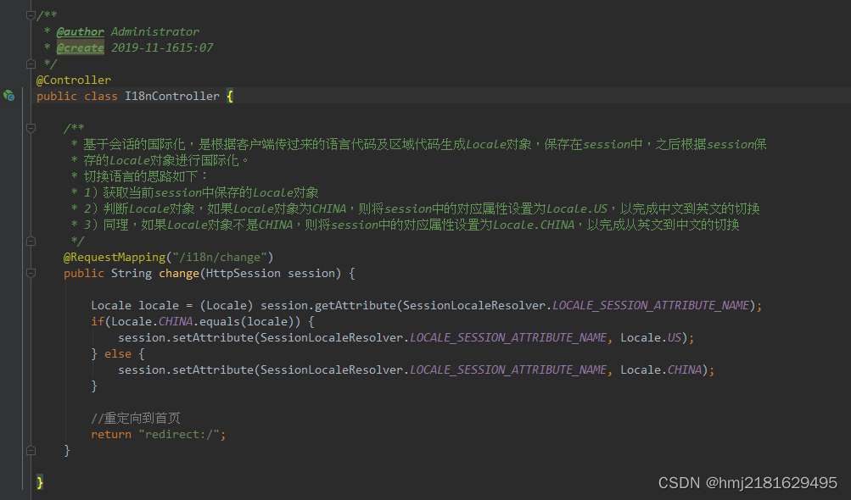
Task: Click fold end marker at change method closing brace
Action: [31, 450]
